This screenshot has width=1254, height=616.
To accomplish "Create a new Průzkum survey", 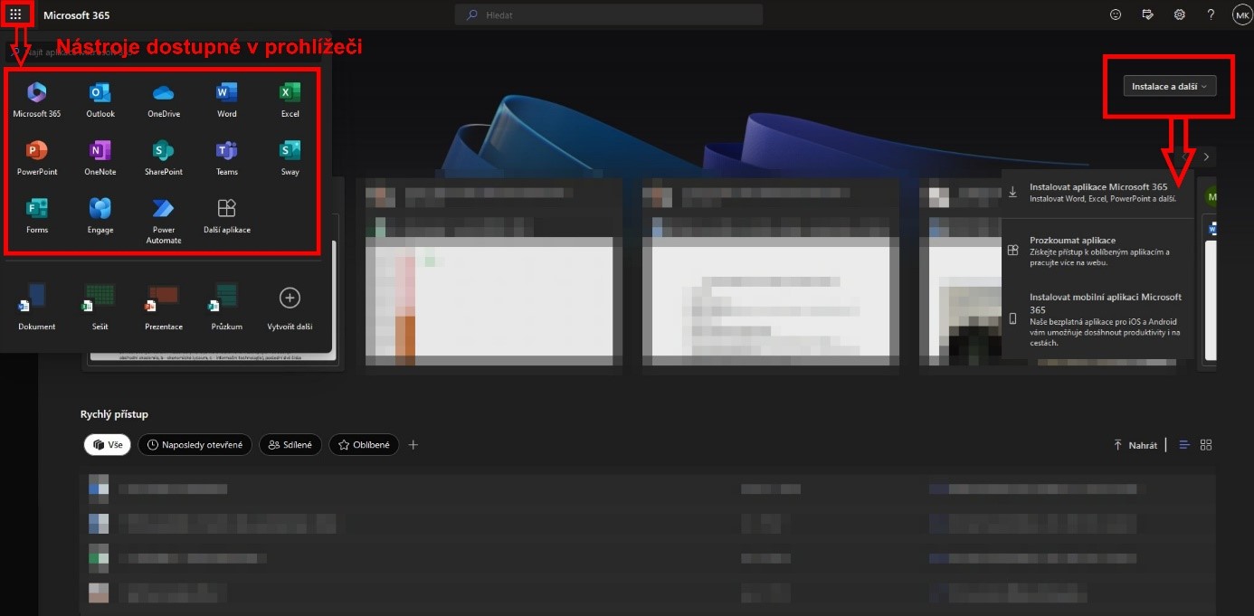I will (227, 307).
